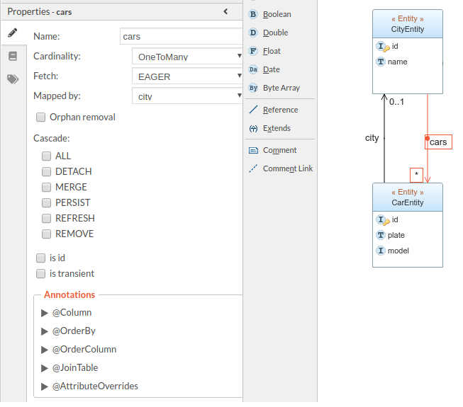This screenshot has width=463, height=407.
Task: Toggle the is transient checkbox
Action: [40, 273]
